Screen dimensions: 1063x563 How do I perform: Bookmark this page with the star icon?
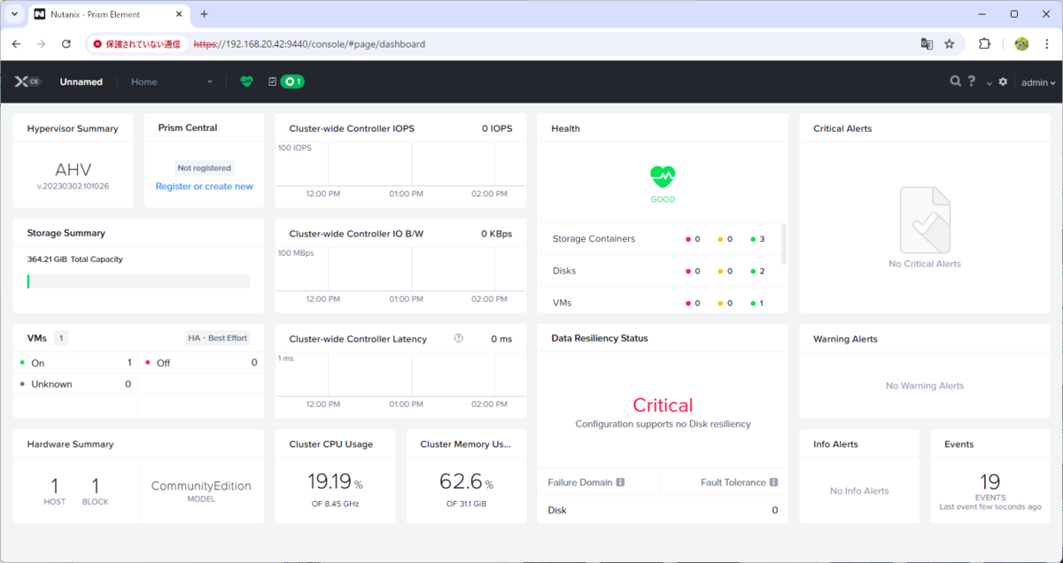coord(950,43)
